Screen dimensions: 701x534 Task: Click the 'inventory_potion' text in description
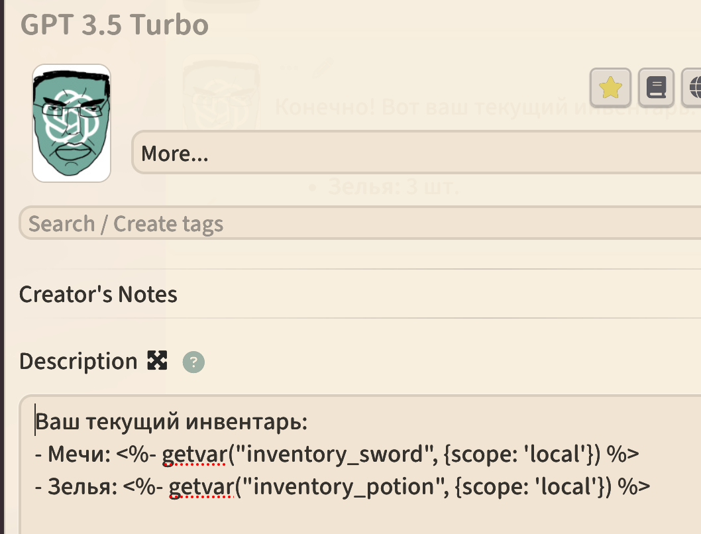(x=343, y=487)
